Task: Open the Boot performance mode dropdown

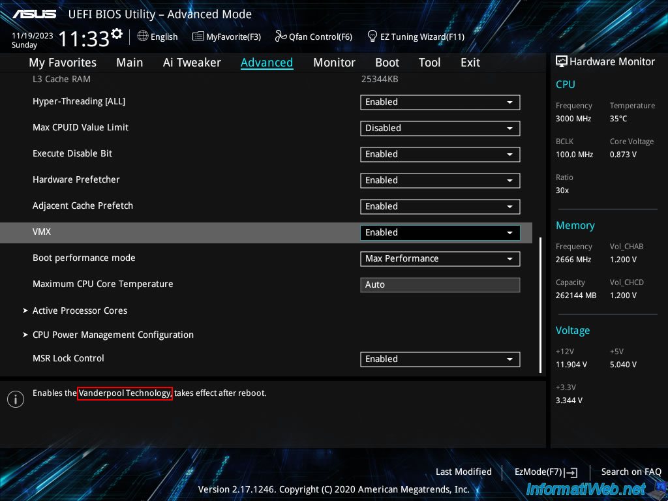Action: coord(440,258)
